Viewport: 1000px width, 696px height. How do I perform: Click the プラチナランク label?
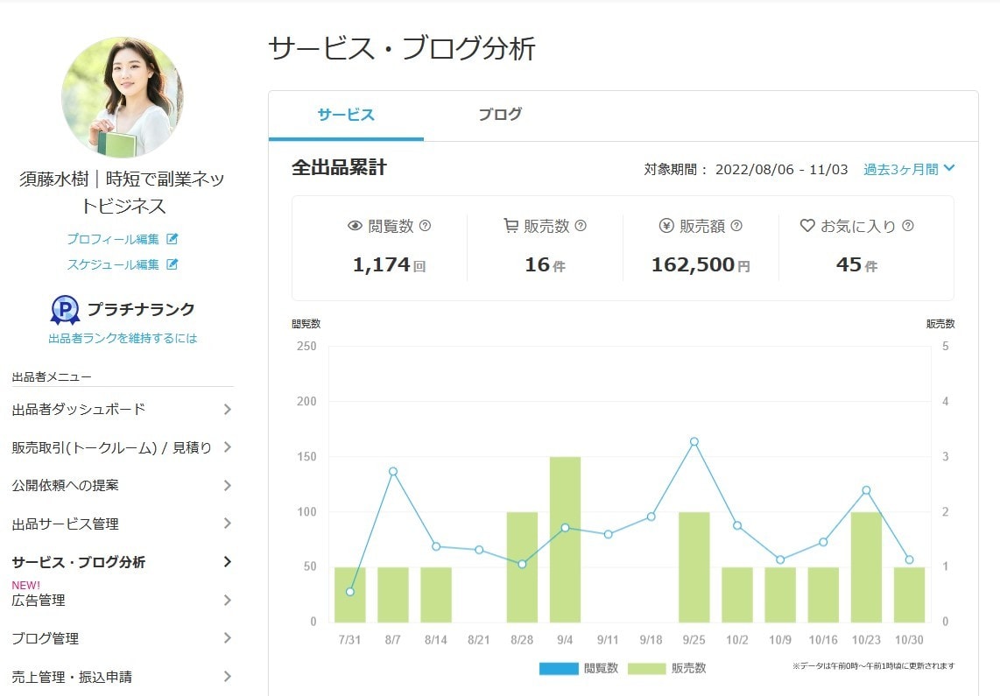pyautogui.click(x=141, y=309)
